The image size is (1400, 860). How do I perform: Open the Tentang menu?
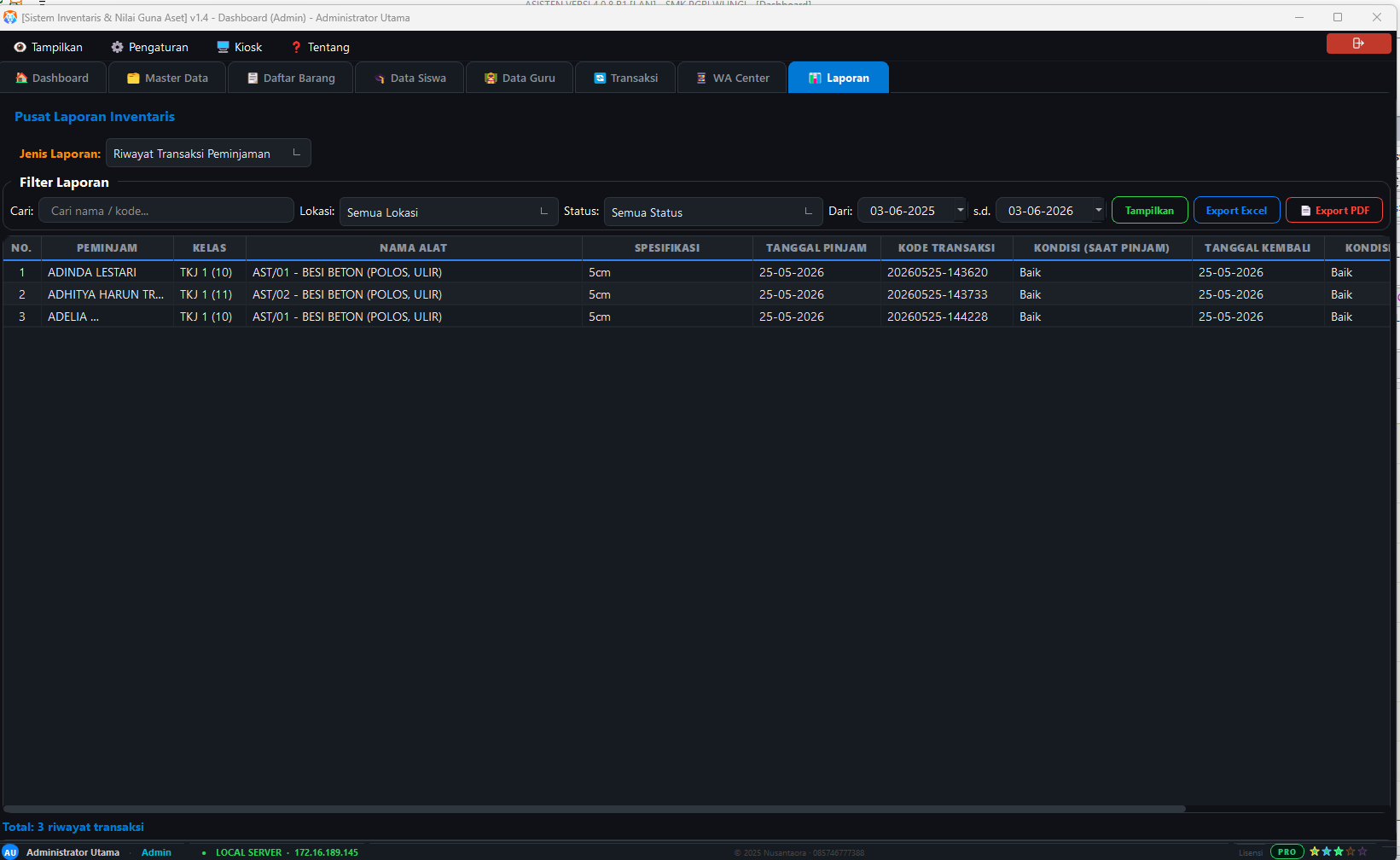click(321, 48)
